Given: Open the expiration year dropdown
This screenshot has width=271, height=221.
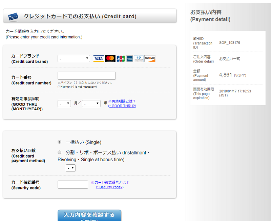Looking at the screenshot, I should 91,104.
